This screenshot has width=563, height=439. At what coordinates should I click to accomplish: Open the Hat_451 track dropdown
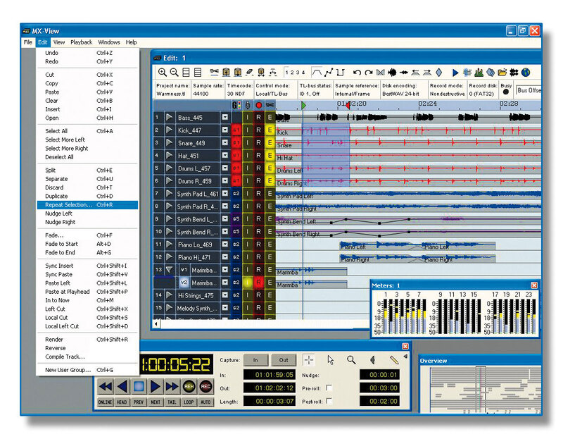click(x=224, y=155)
